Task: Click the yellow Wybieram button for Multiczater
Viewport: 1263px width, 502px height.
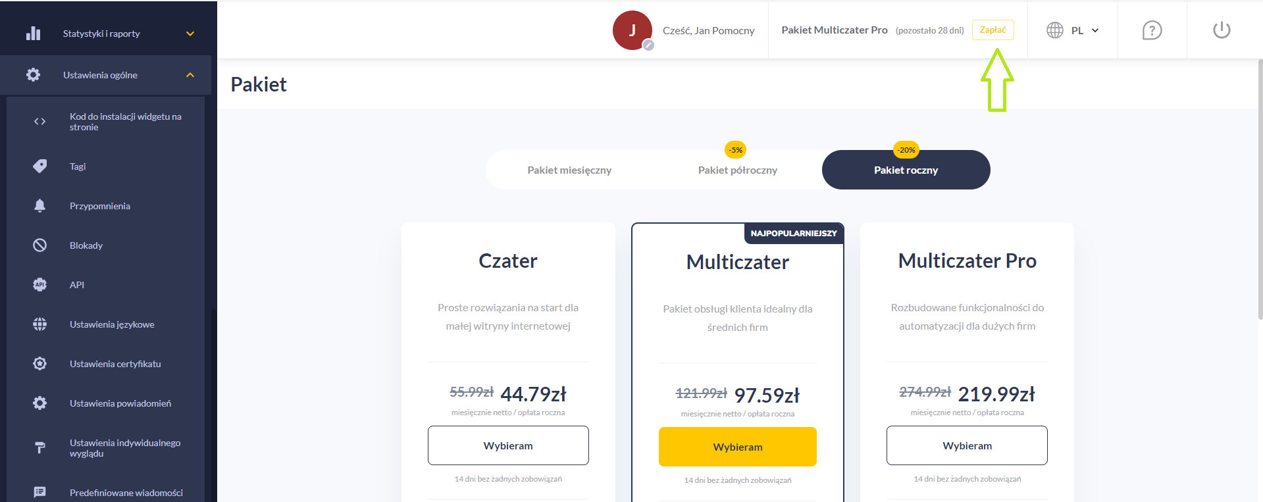Action: [738, 447]
